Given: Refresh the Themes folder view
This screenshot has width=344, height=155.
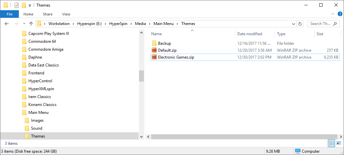Looking at the screenshot, I should coord(300,24).
